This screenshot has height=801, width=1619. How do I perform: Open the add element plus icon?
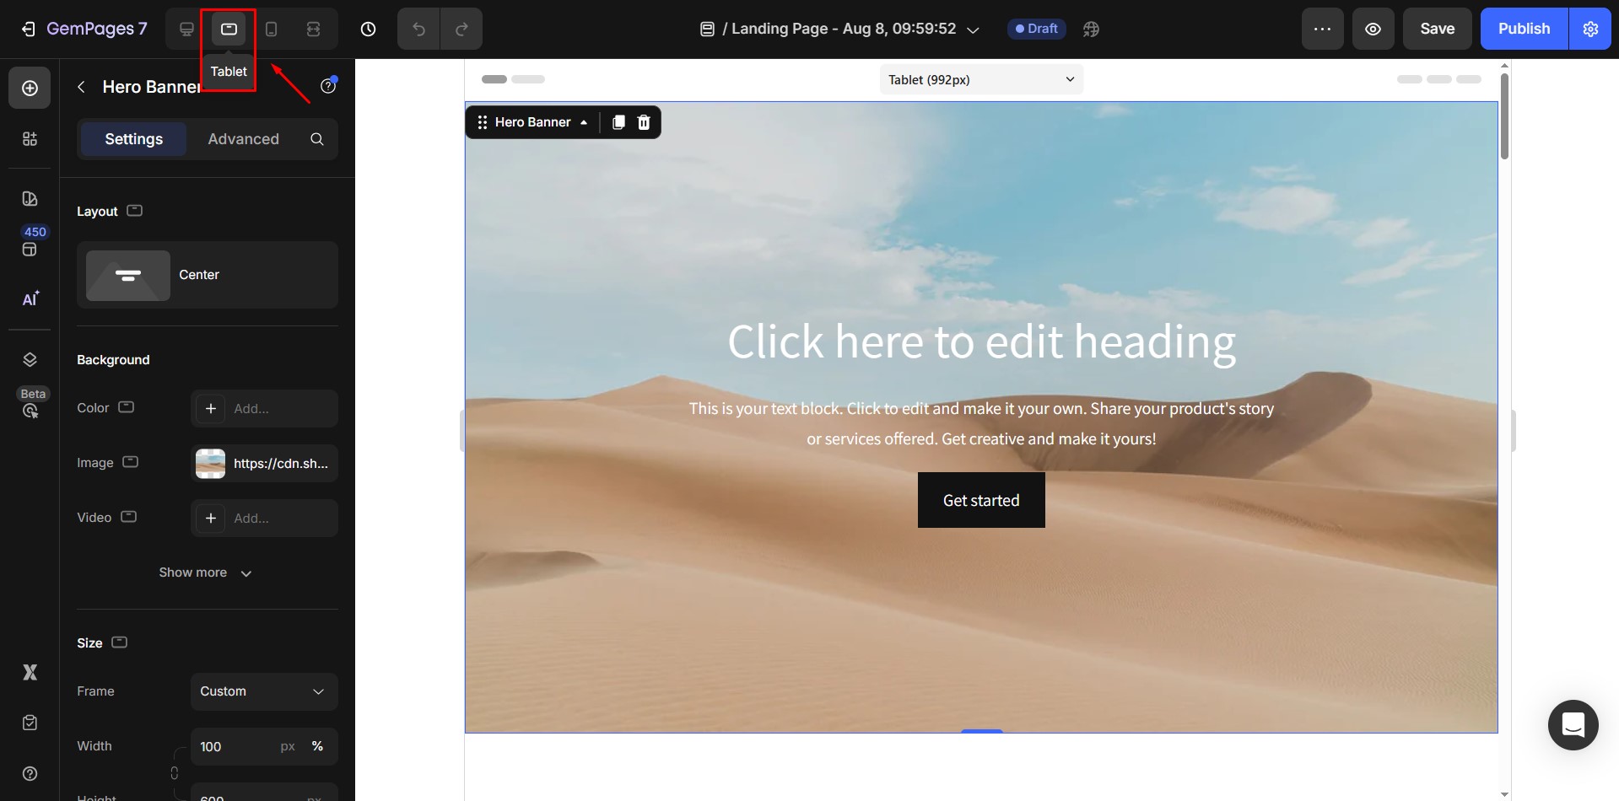point(30,87)
